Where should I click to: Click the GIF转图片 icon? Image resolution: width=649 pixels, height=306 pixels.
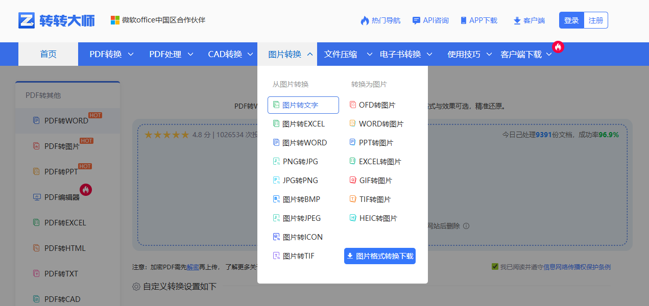[x=353, y=181]
